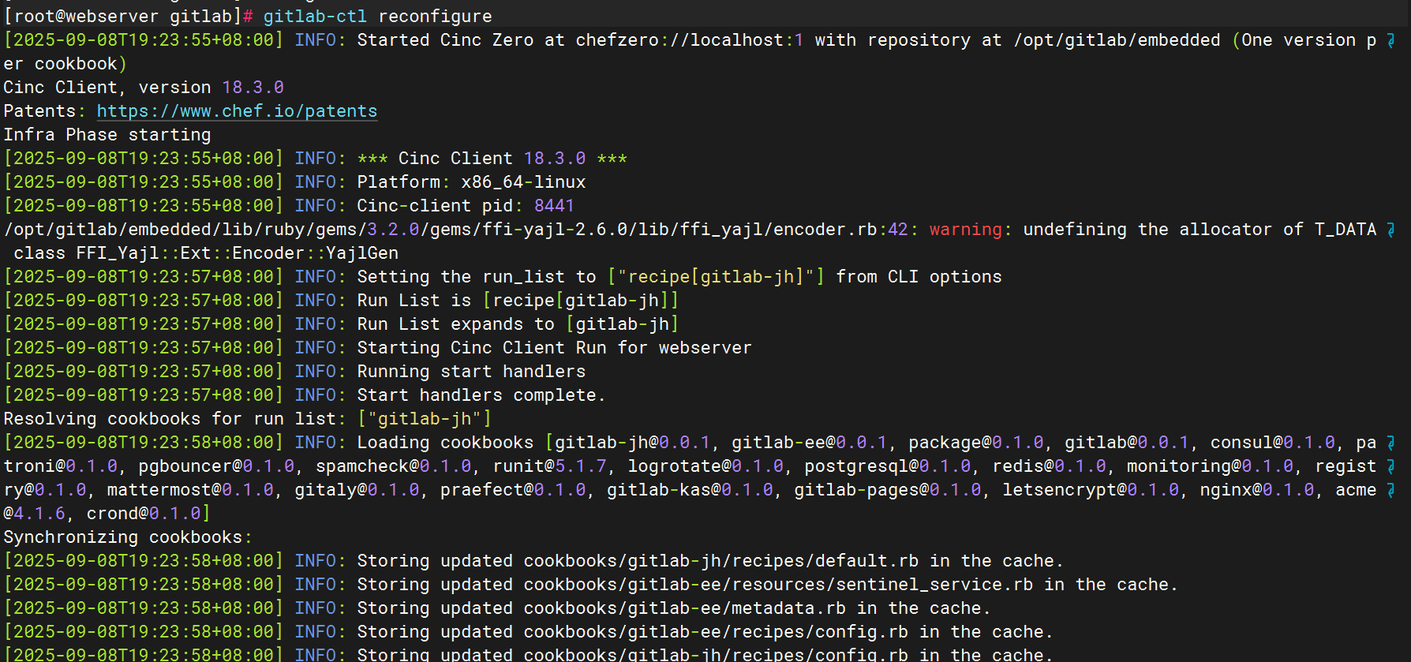The image size is (1411, 662).
Task: Select the 'pgbouncer@0.1.0' cookbook entry
Action: [x=216, y=466]
